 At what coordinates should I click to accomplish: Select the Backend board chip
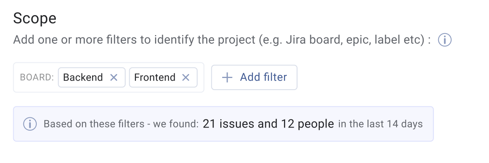click(92, 77)
